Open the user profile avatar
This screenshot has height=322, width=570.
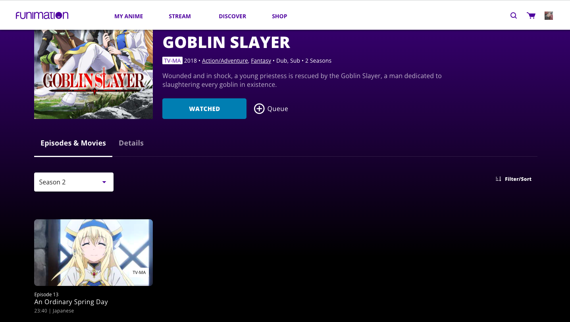tap(549, 16)
